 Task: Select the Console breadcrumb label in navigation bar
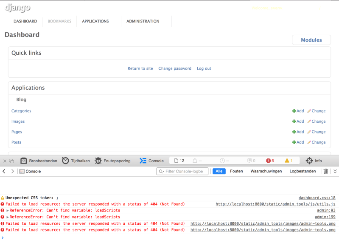[33, 171]
